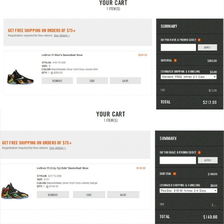Apply promo code in the top summary

pyautogui.click(x=207, y=48)
